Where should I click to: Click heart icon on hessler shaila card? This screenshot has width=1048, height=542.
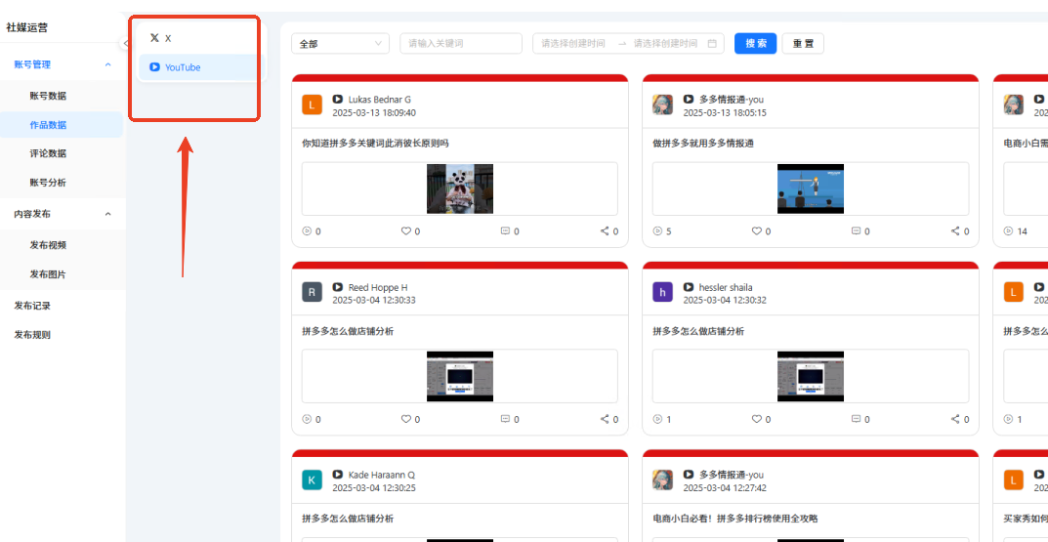(x=757, y=419)
